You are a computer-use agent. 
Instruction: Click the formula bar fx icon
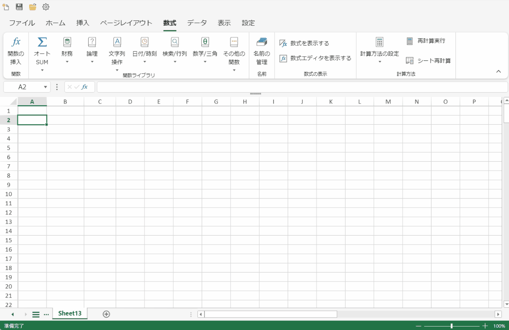pos(85,87)
